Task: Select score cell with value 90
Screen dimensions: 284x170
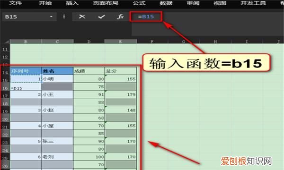Action: 89,141
